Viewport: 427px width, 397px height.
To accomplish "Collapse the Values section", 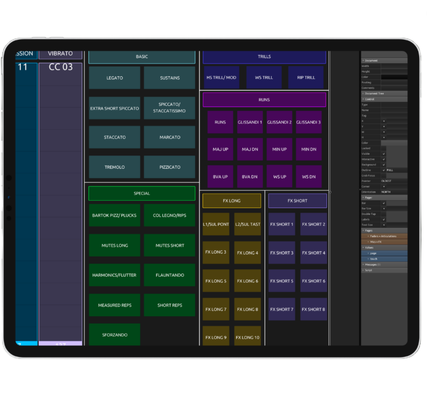I will tap(384, 248).
